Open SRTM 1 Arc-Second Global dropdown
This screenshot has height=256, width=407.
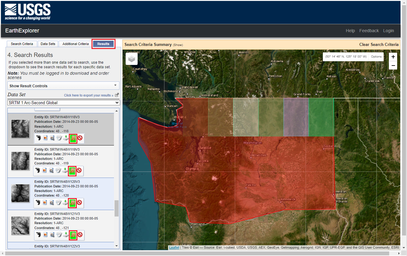point(64,103)
